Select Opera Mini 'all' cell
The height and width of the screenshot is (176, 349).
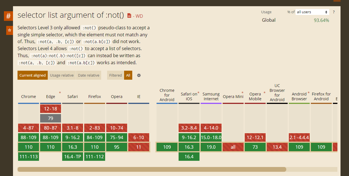tap(233, 147)
